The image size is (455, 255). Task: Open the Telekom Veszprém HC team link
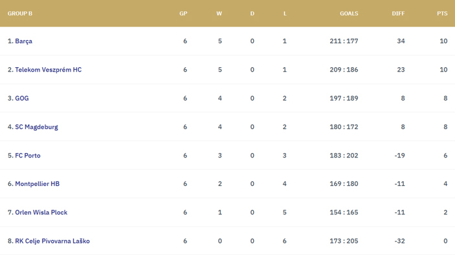pos(48,70)
